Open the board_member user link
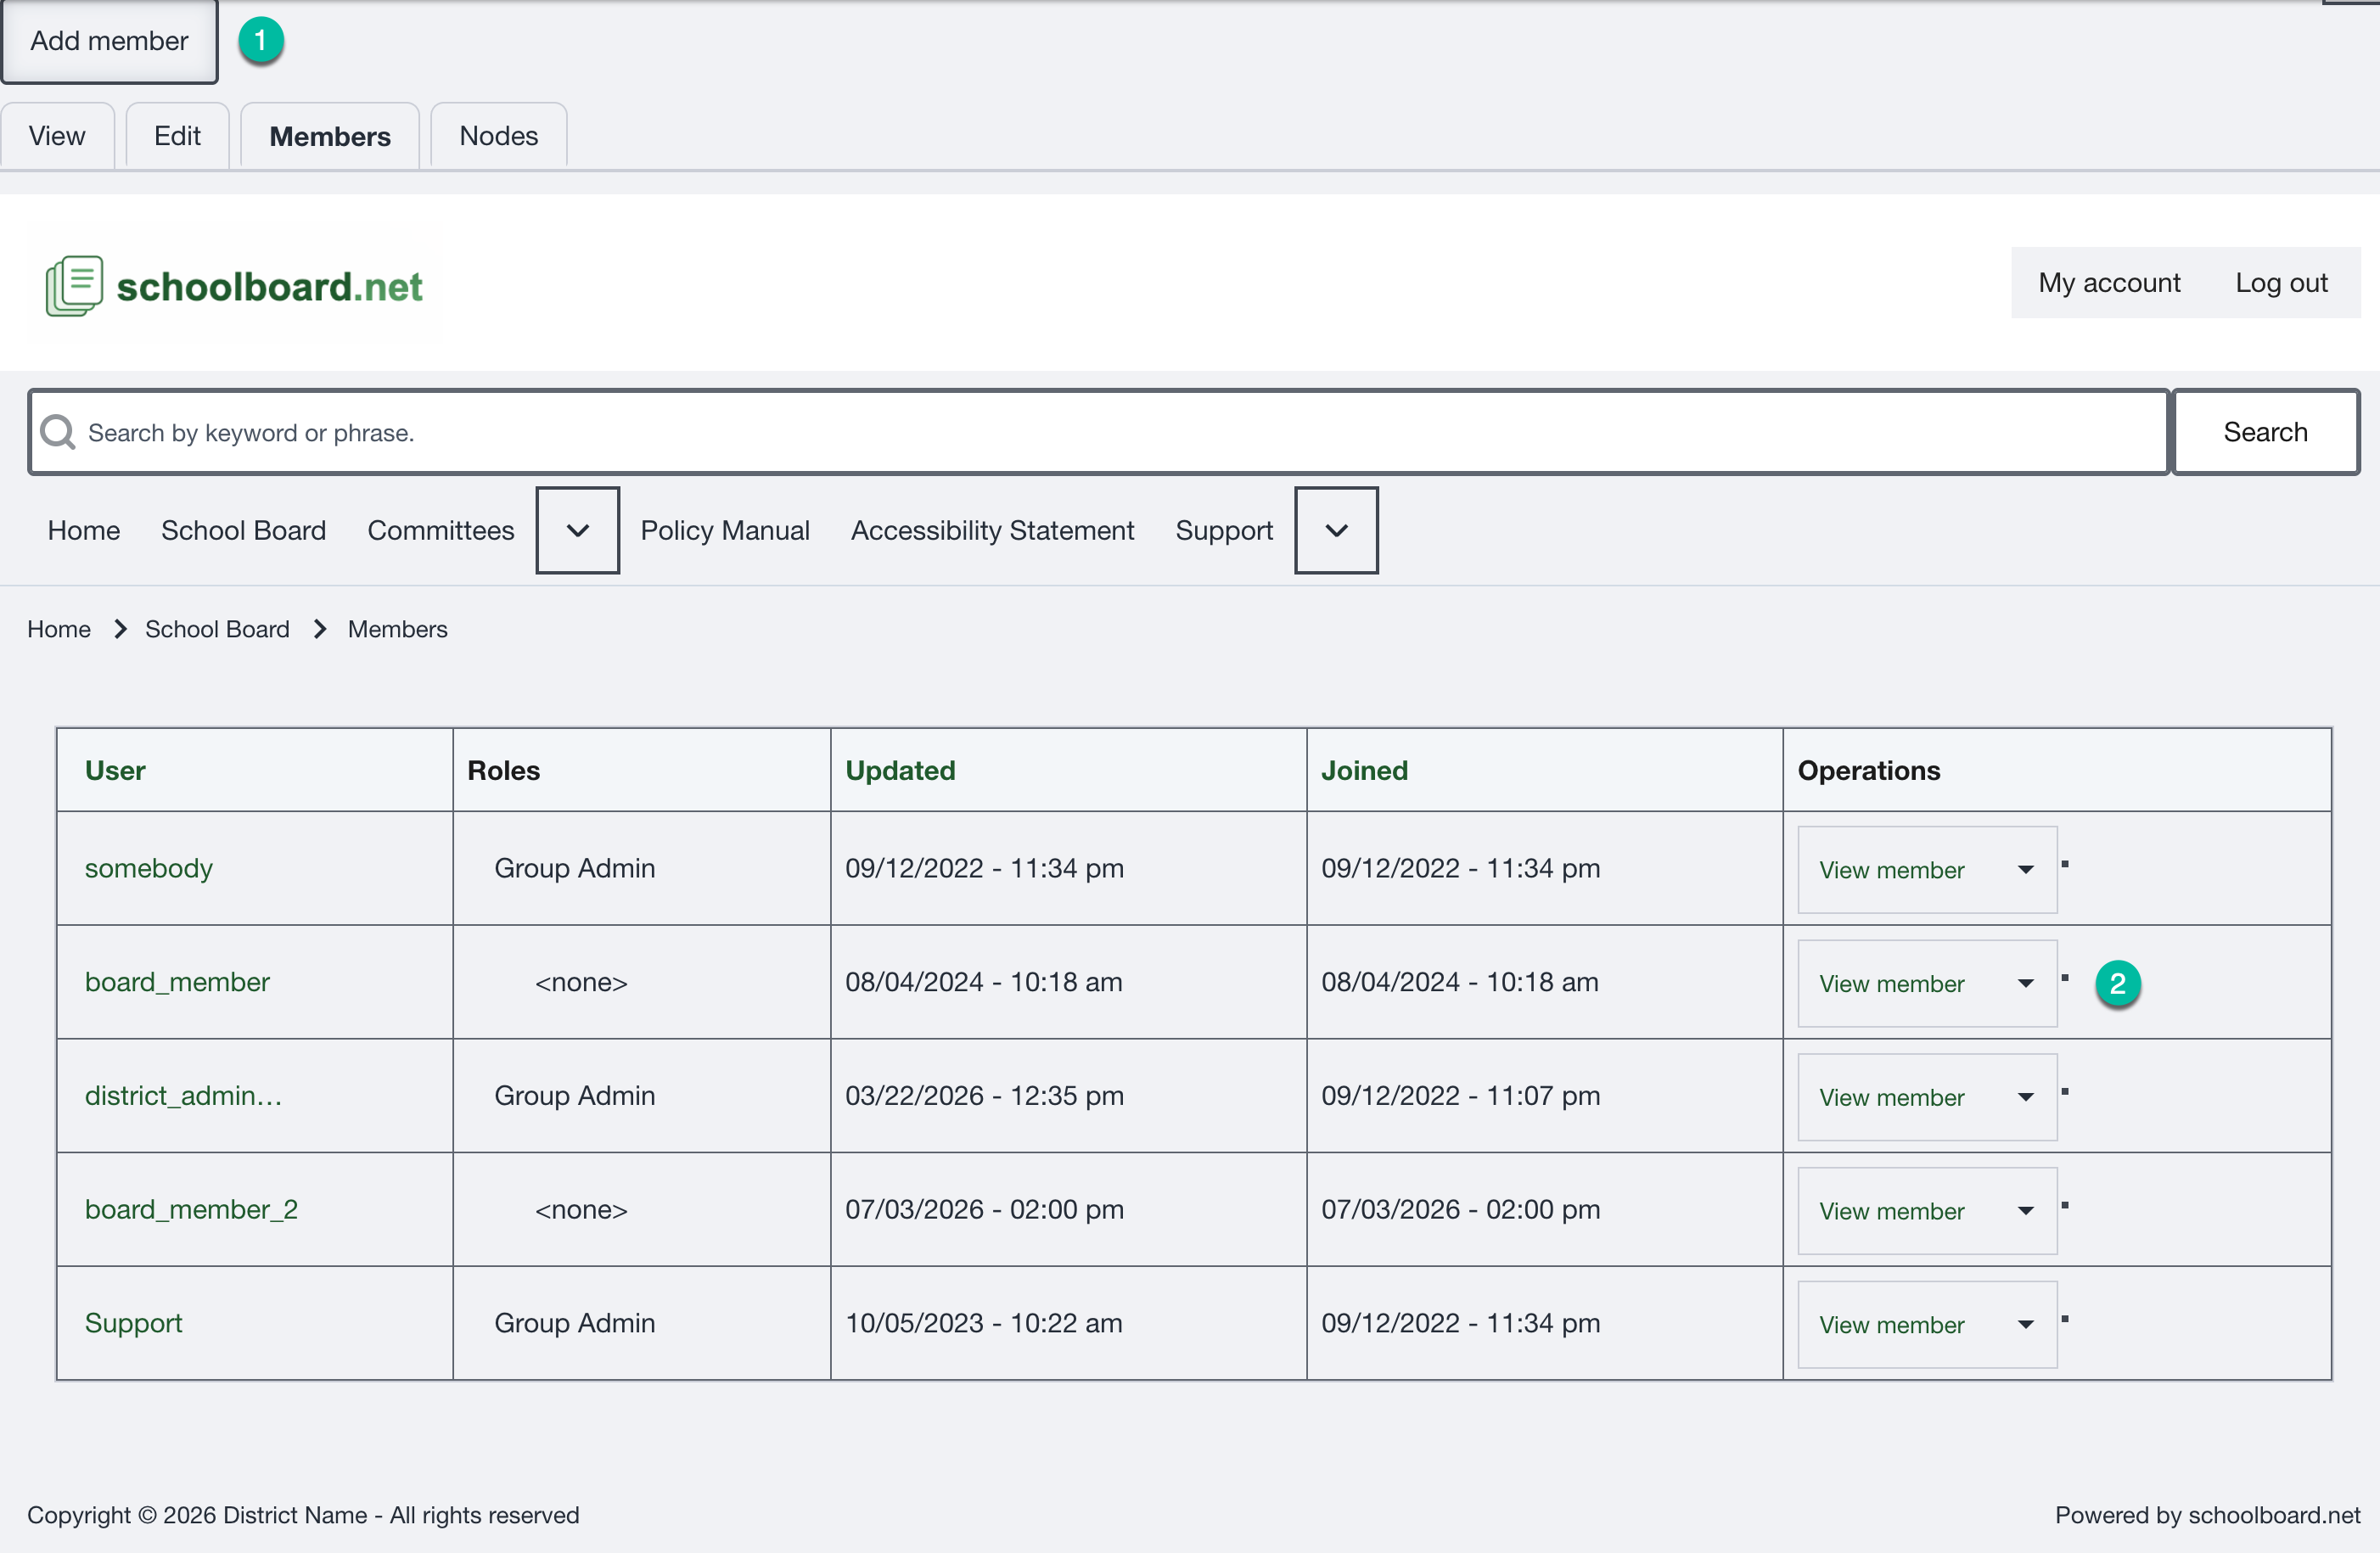The image size is (2380, 1553). [177, 982]
